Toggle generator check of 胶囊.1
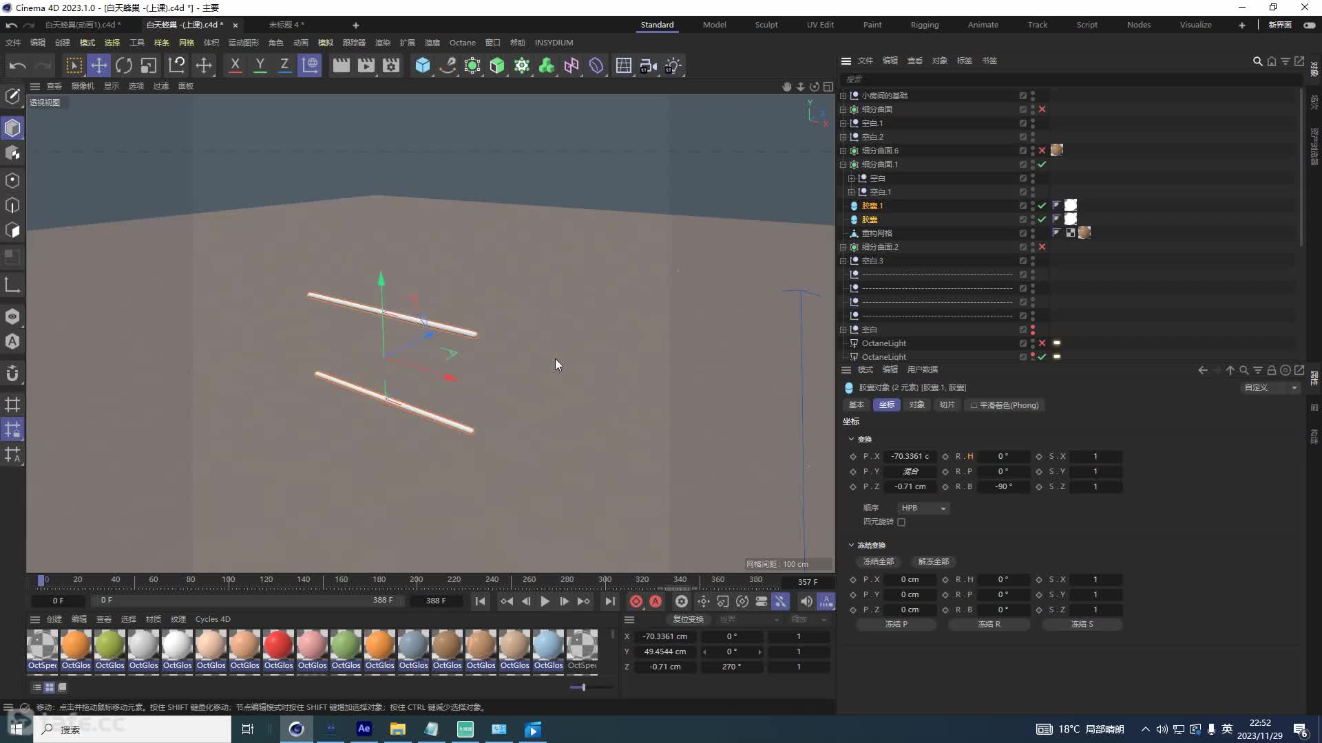Image resolution: width=1322 pixels, height=743 pixels. [1042, 206]
